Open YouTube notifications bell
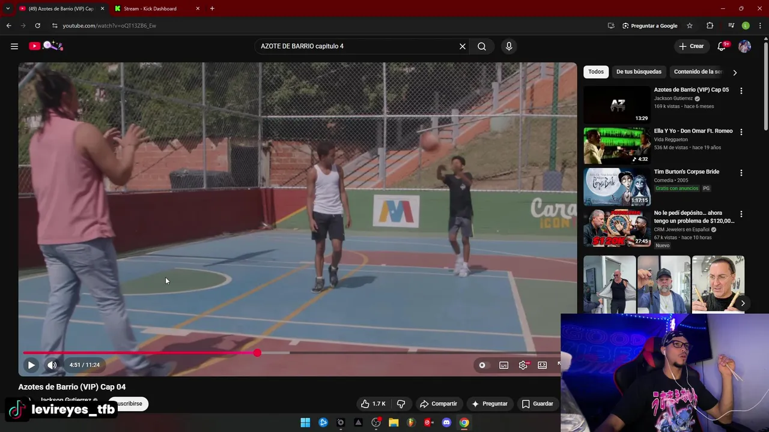This screenshot has height=432, width=769. 722,46
